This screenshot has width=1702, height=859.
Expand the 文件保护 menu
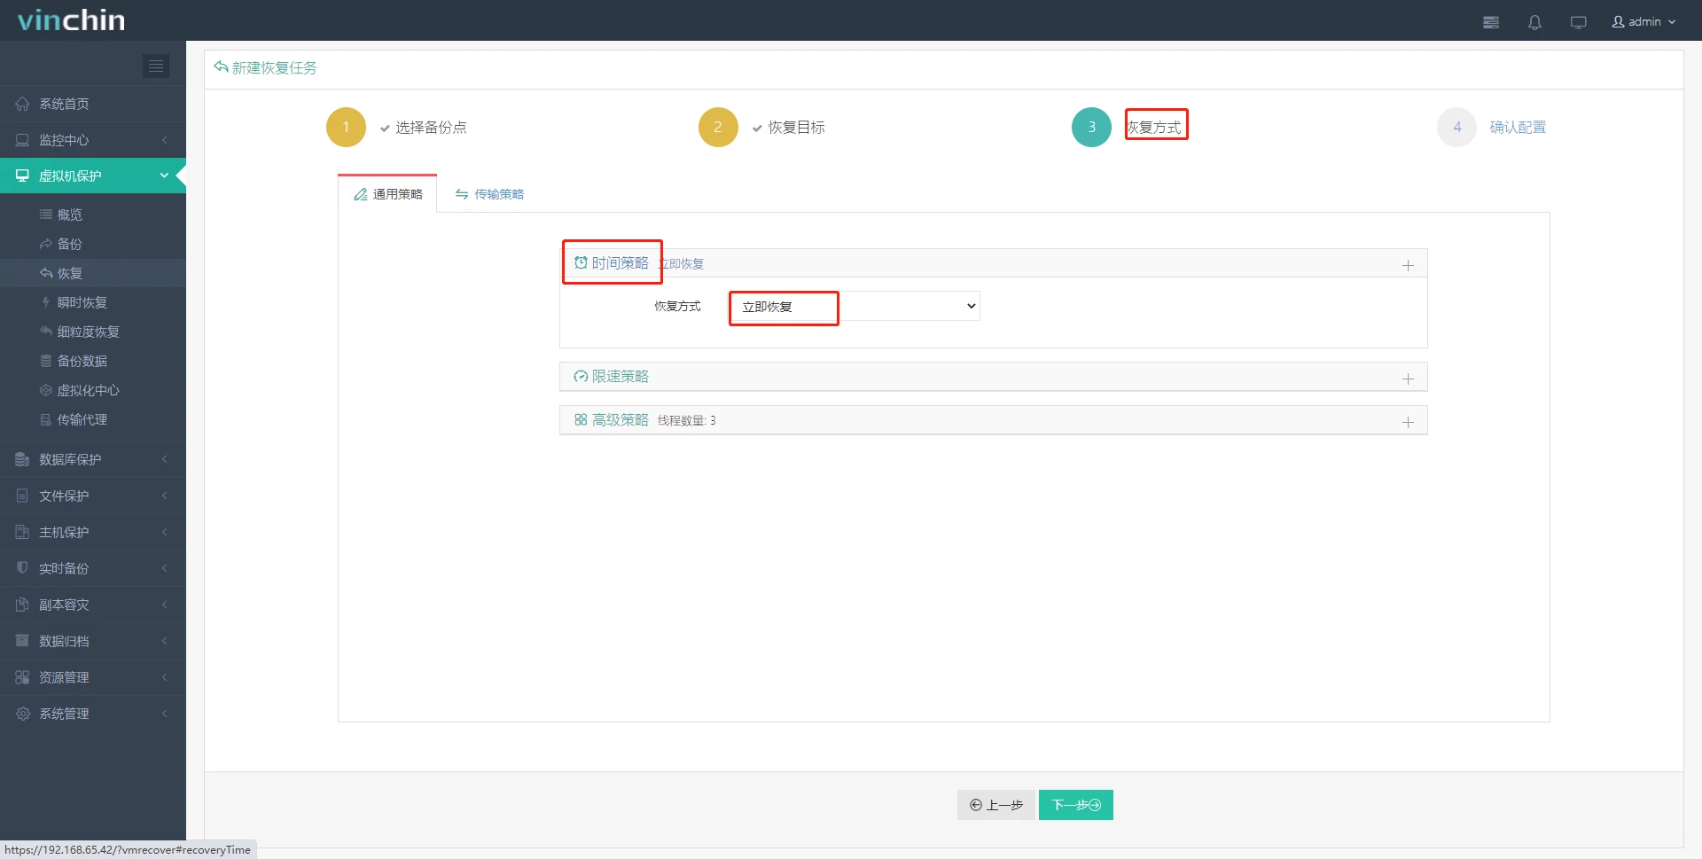(x=93, y=496)
